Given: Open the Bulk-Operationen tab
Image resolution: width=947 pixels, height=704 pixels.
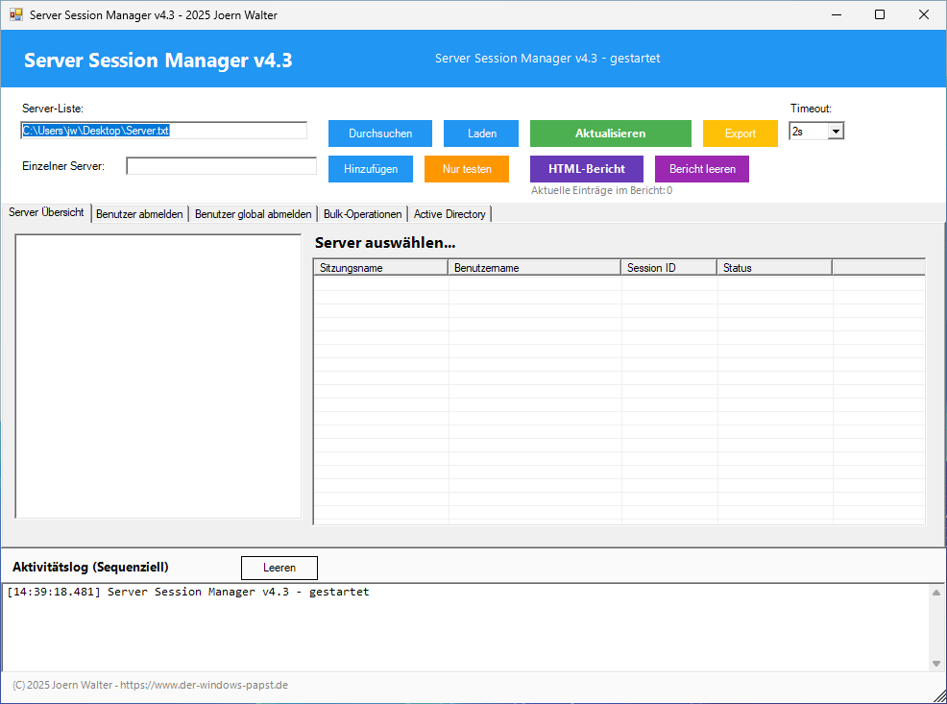Looking at the screenshot, I should pos(362,213).
